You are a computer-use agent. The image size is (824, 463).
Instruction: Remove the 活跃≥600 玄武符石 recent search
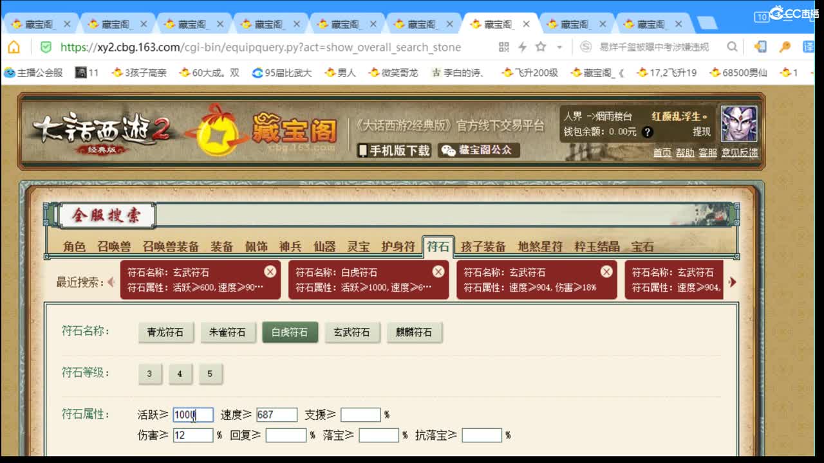tap(270, 271)
